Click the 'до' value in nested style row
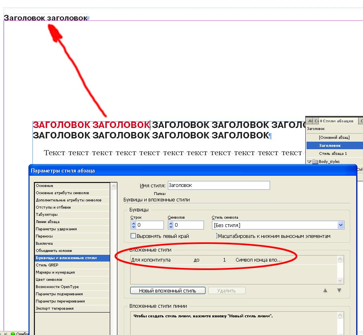Screen dimensions: 363x335 click(x=197, y=260)
